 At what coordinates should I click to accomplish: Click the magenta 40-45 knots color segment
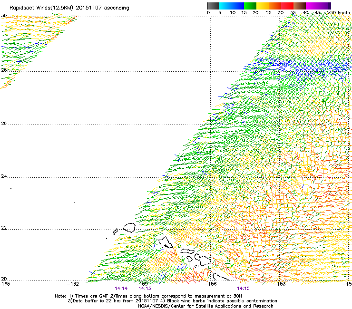click(x=312, y=6)
